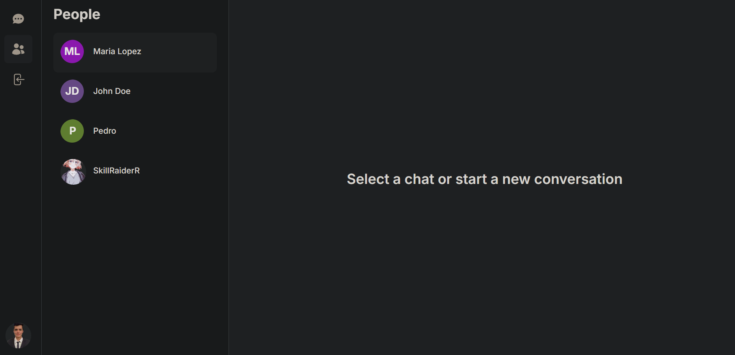The height and width of the screenshot is (355, 735).
Task: Click the empty area below the contacts list
Action: tap(135, 269)
